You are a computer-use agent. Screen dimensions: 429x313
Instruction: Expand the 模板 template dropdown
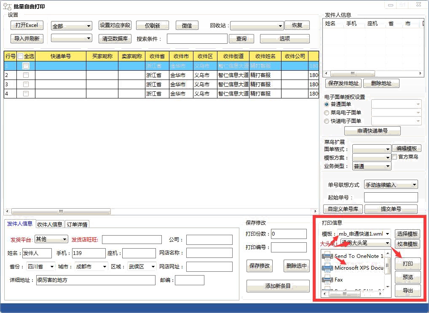[x=387, y=234]
